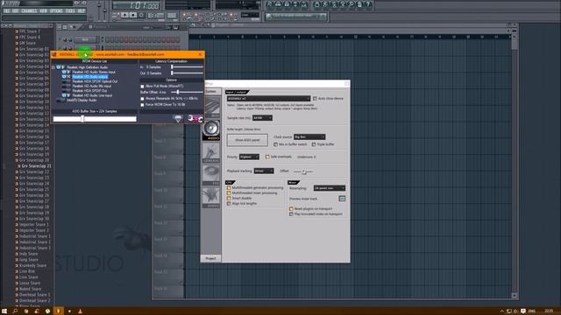This screenshot has height=315, width=561.
Task: Toggle Auto close device checkbox
Action: tap(315, 99)
